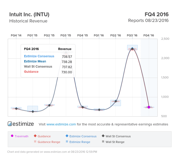
Task: Select the FQ2 '15 diamond data point
Action: [x=49, y=105]
